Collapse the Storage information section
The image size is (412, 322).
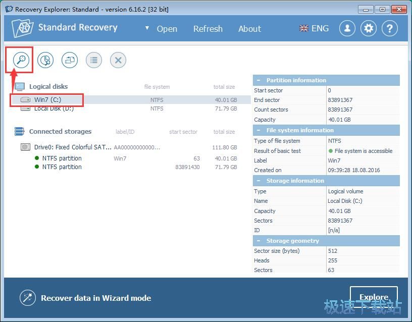[x=259, y=181]
